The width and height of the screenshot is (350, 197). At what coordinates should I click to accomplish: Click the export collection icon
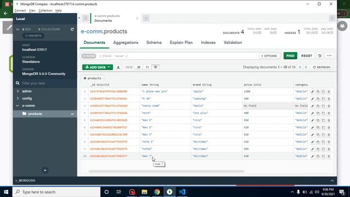pyautogui.click(x=118, y=67)
